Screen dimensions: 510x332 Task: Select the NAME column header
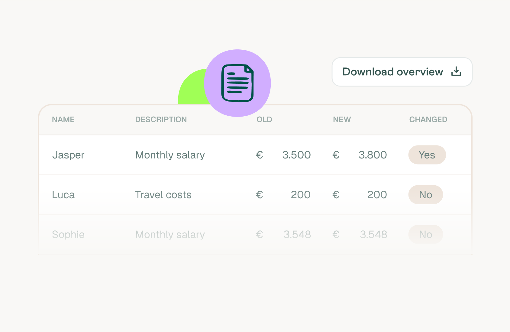click(63, 120)
